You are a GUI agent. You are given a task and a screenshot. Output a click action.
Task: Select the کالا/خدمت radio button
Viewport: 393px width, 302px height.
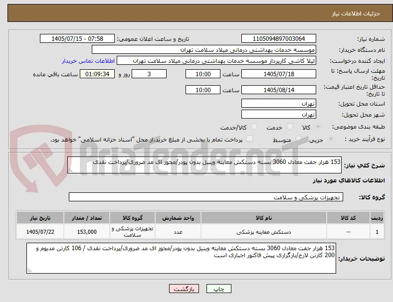[254, 127]
